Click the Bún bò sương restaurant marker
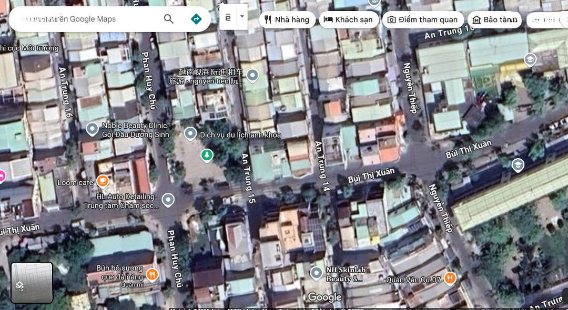This screenshot has height=310, width=568. point(152,274)
